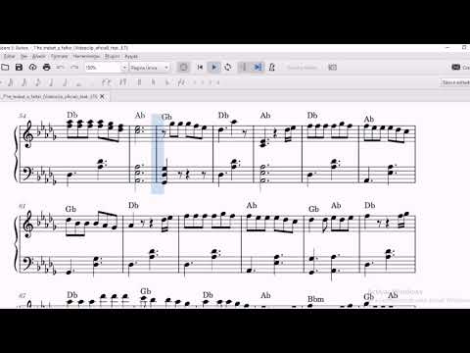The width and height of the screenshot is (470, 353).
Task: Select the Db chord symbol over measure 54
Action: click(72, 115)
